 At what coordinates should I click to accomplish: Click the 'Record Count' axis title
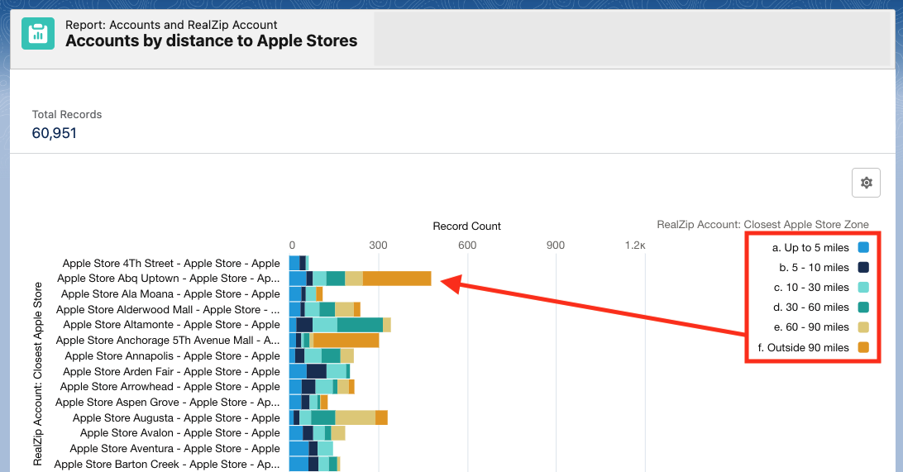pyautogui.click(x=466, y=226)
